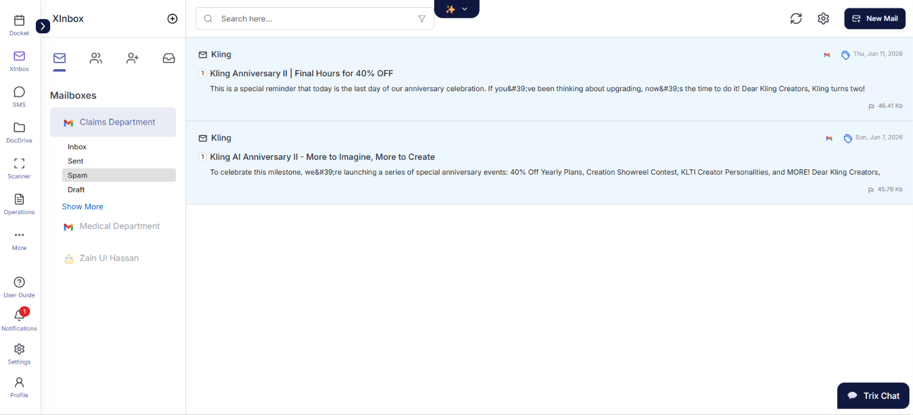Open More options in sidebar
This screenshot has height=415, width=913.
[x=19, y=240]
